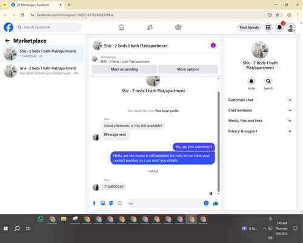303x243 pixels.
Task: Mute this chat with bell icon
Action: (x=251, y=81)
